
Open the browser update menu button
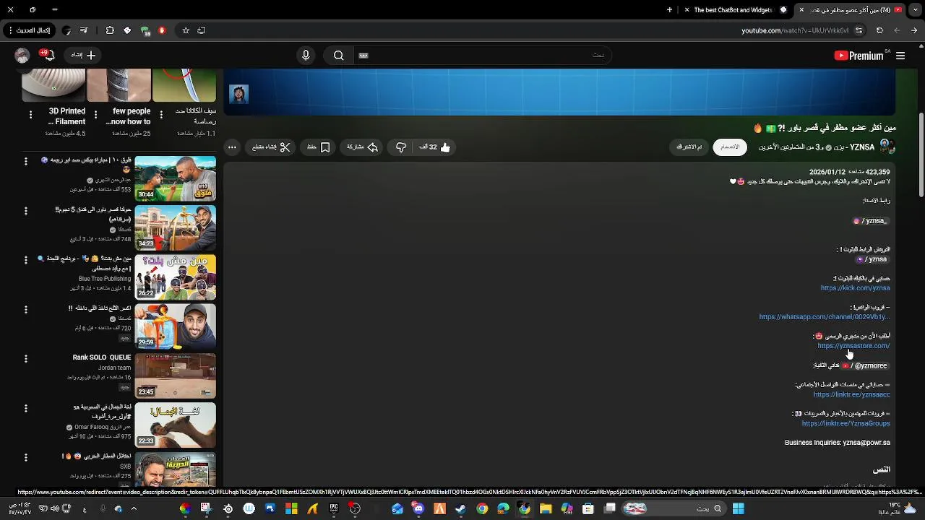[x=30, y=30]
